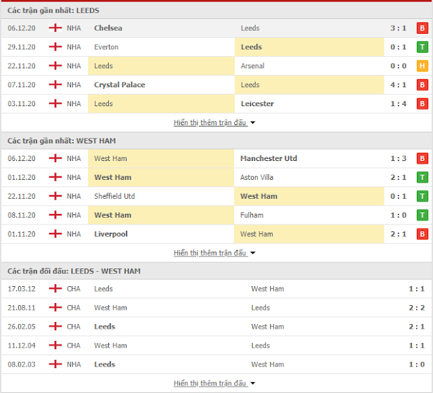Click green T badge for Aston Villa 2:1
The height and width of the screenshot is (393, 433).
(422, 177)
